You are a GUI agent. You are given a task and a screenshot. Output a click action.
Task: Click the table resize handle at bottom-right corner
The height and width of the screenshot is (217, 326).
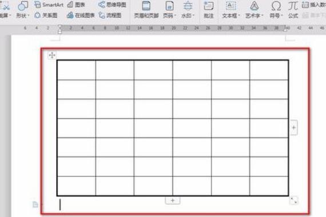click(293, 200)
